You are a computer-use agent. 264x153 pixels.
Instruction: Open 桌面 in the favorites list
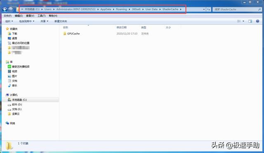[13, 38]
